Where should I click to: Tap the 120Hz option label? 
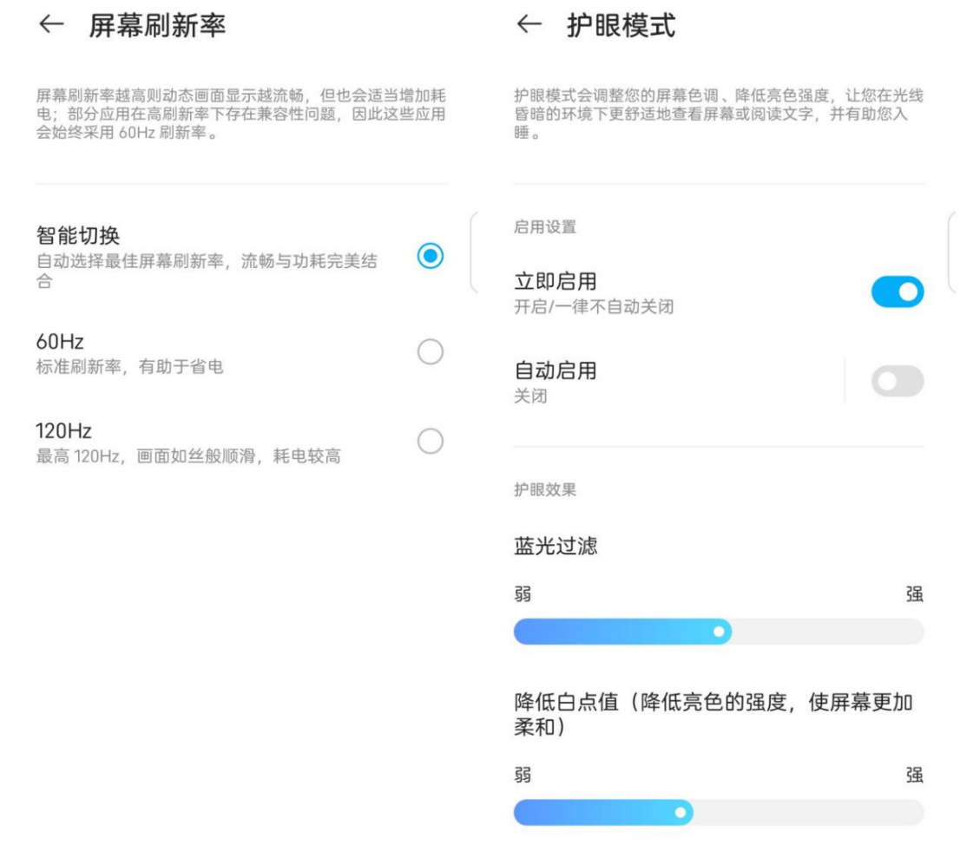click(63, 431)
